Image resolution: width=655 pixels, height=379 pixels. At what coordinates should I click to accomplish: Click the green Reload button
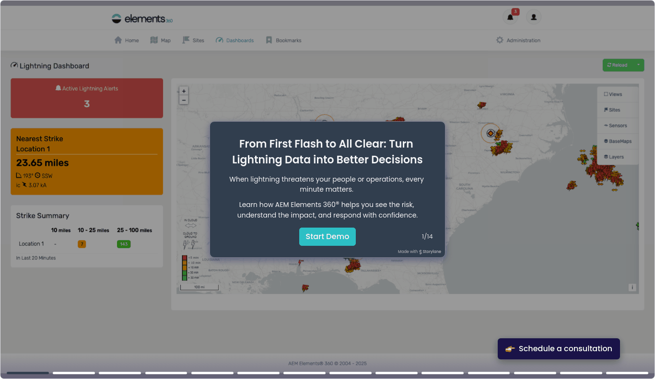point(618,65)
